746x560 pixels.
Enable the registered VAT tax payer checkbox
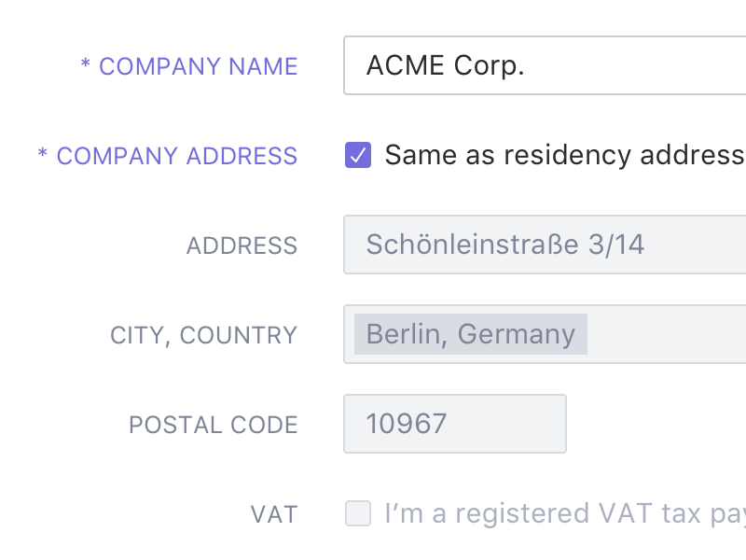click(x=358, y=513)
